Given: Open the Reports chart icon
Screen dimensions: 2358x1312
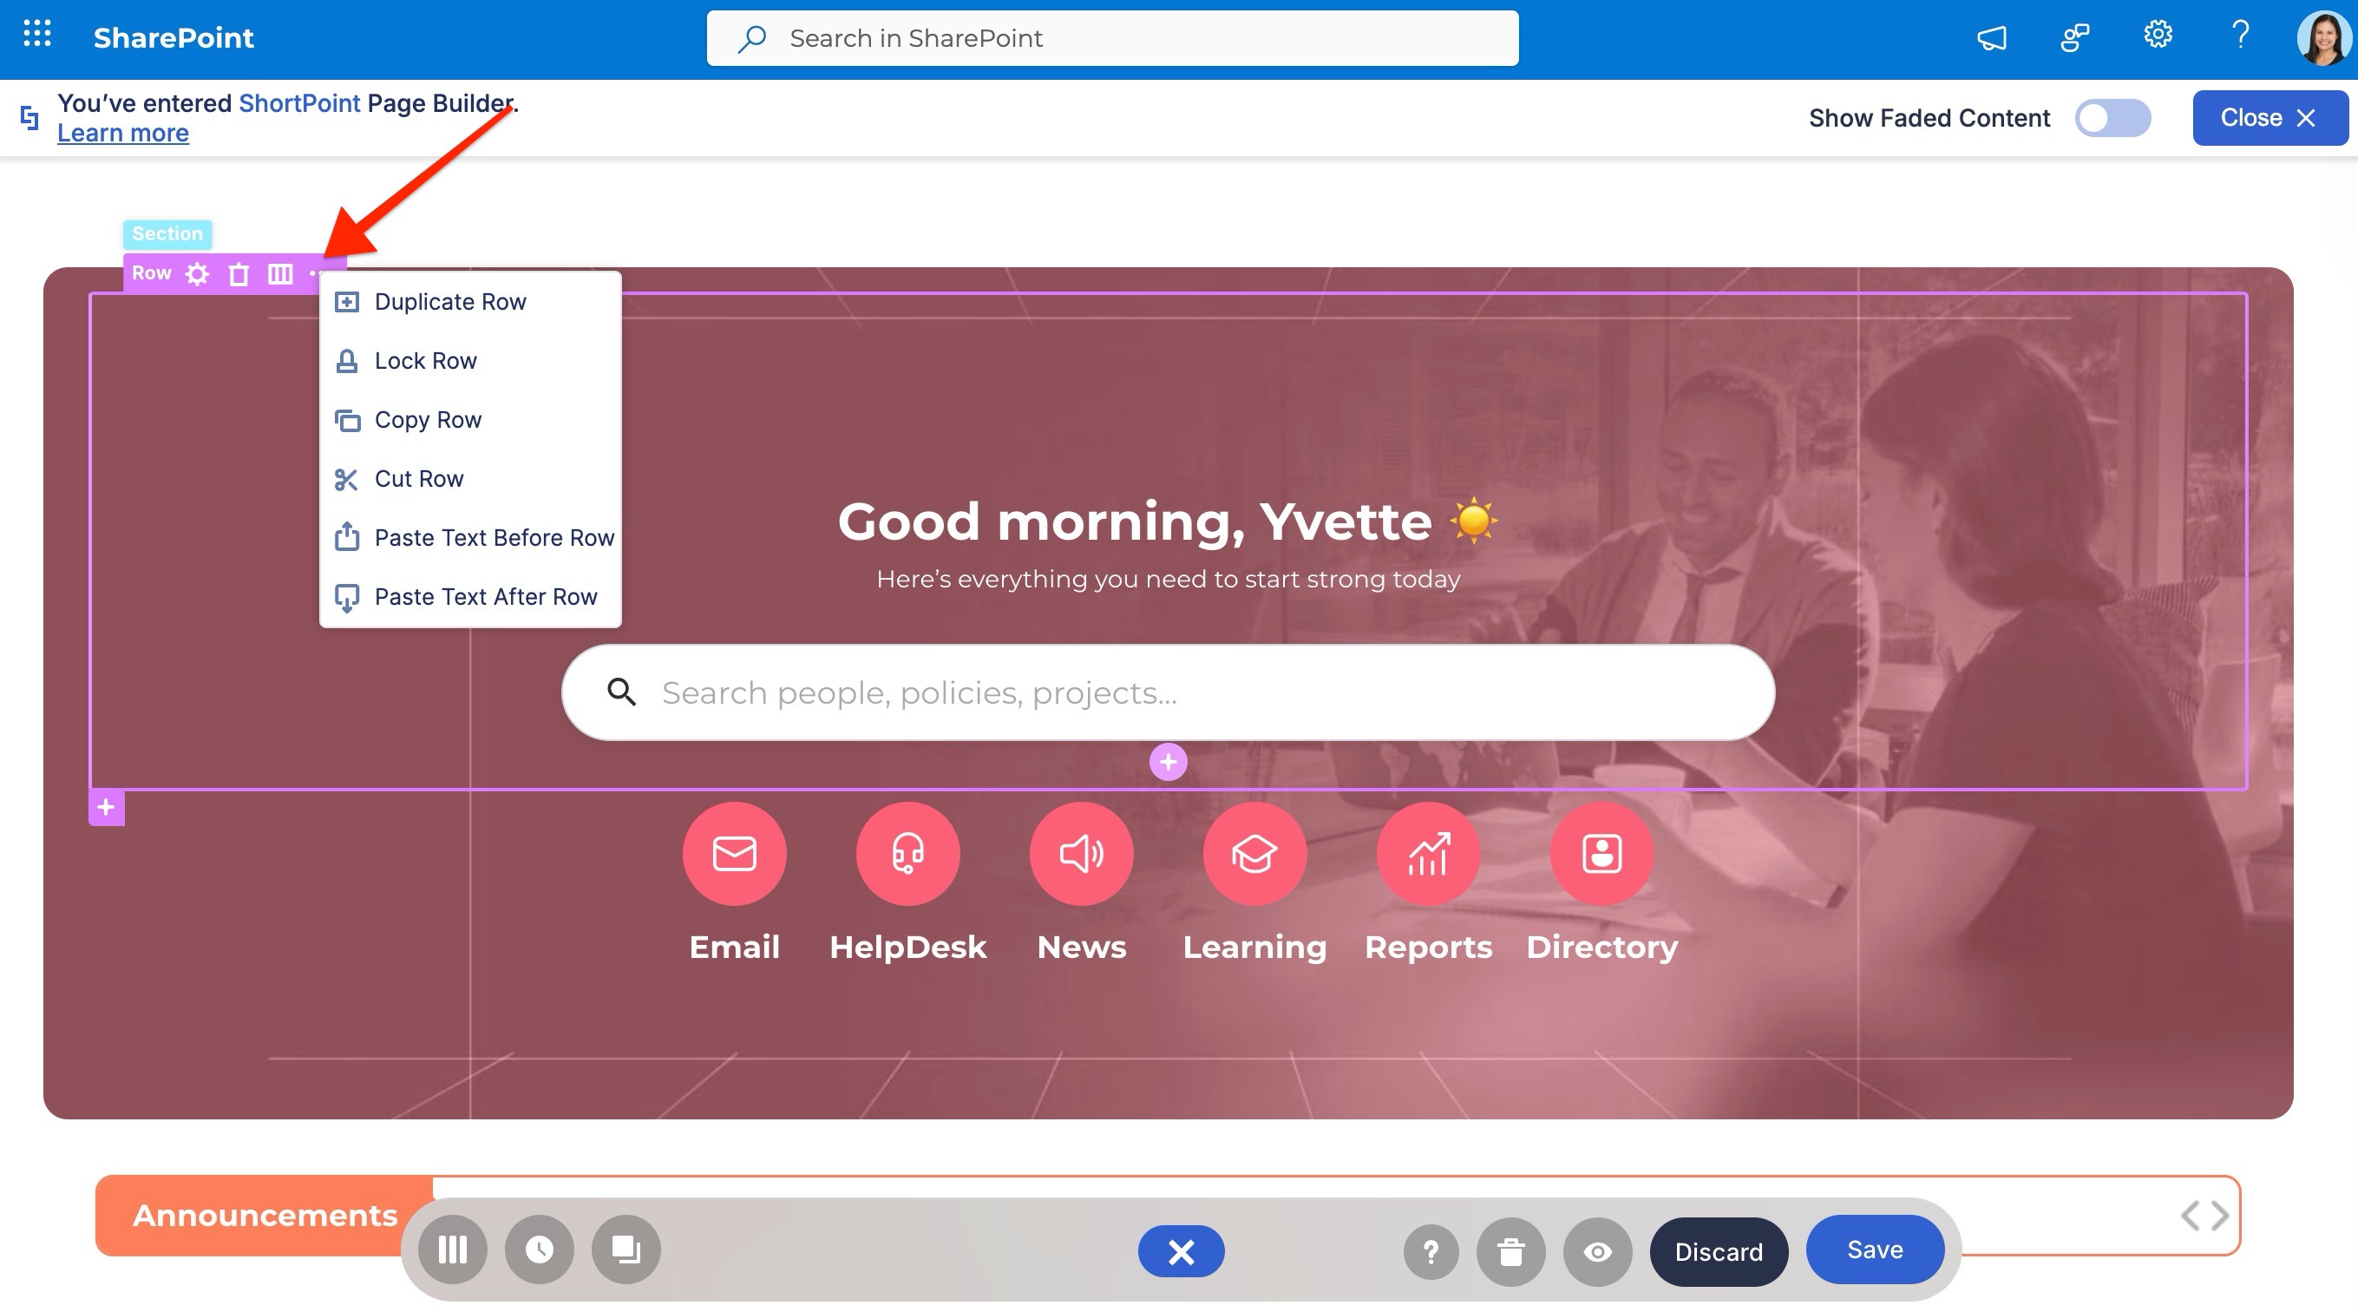Looking at the screenshot, I should coord(1428,853).
